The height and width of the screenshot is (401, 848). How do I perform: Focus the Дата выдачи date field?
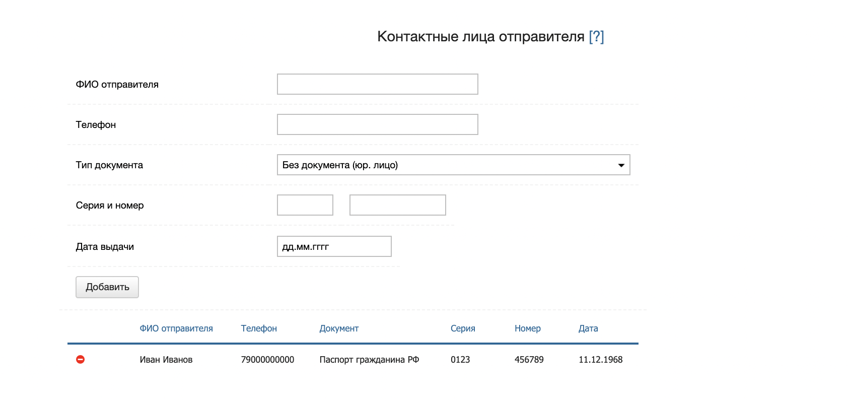click(334, 246)
